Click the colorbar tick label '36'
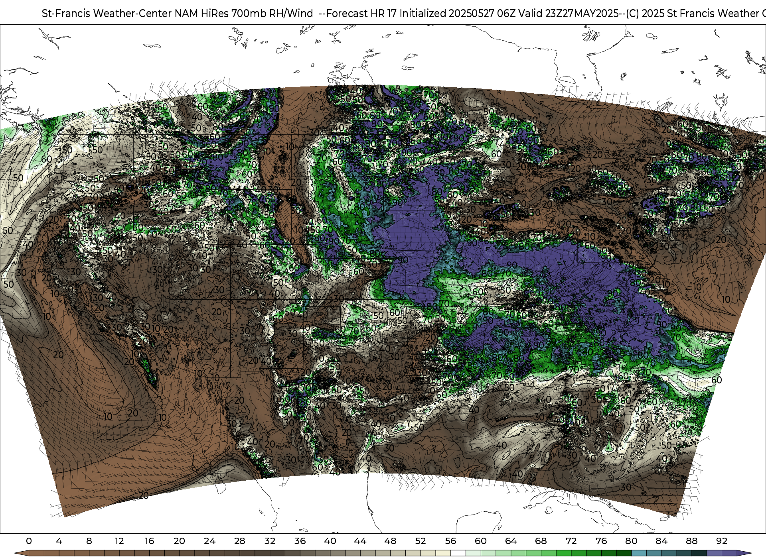The image size is (766, 558). (300, 541)
